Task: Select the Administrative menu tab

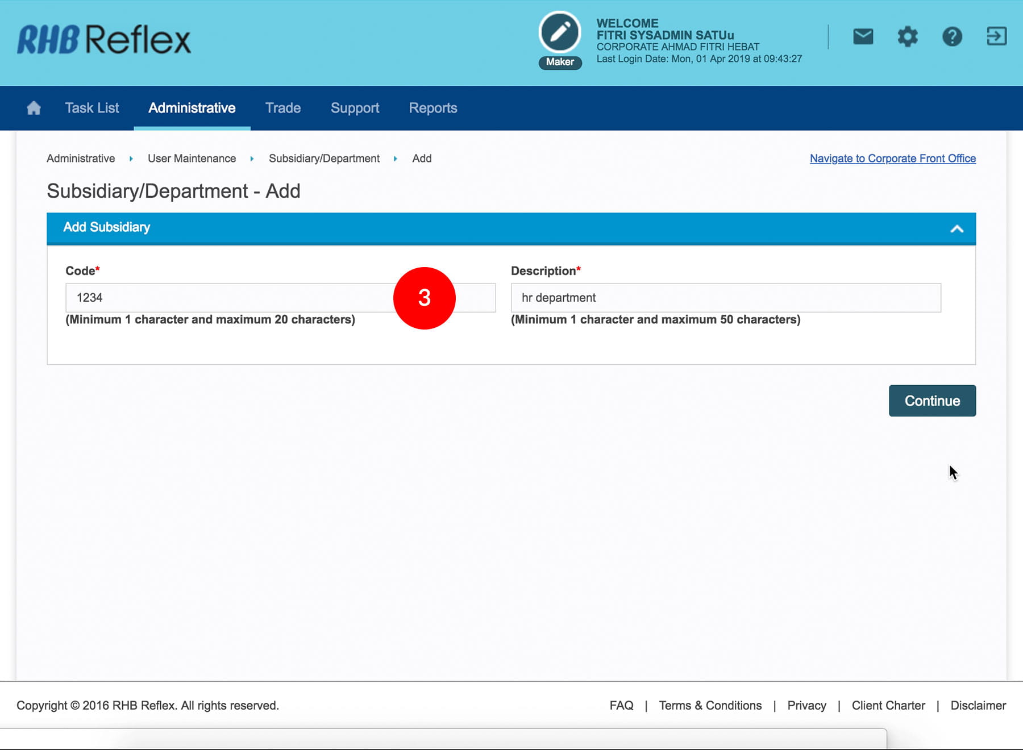Action: pyautogui.click(x=192, y=108)
